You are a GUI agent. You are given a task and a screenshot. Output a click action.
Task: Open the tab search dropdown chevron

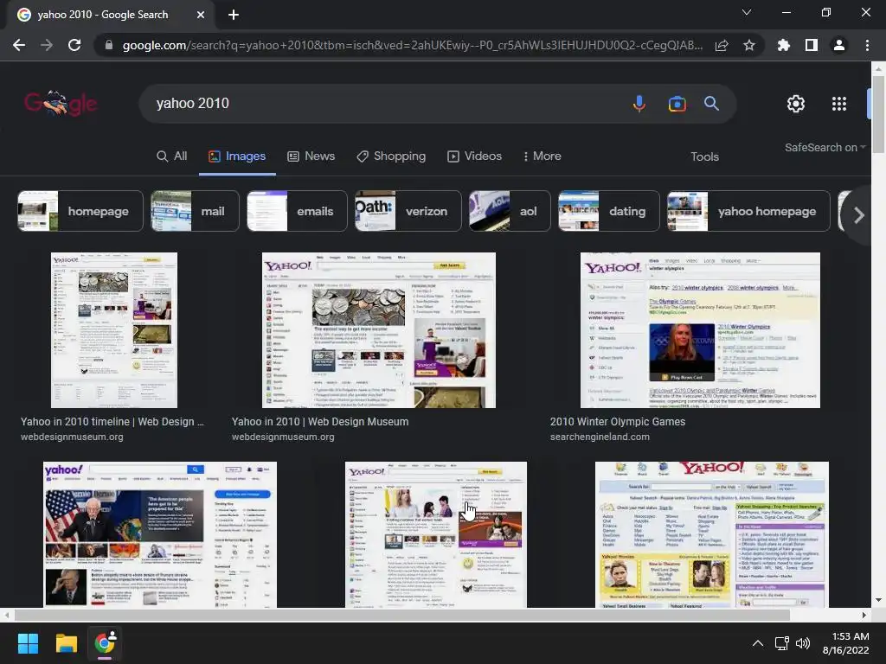(x=747, y=12)
